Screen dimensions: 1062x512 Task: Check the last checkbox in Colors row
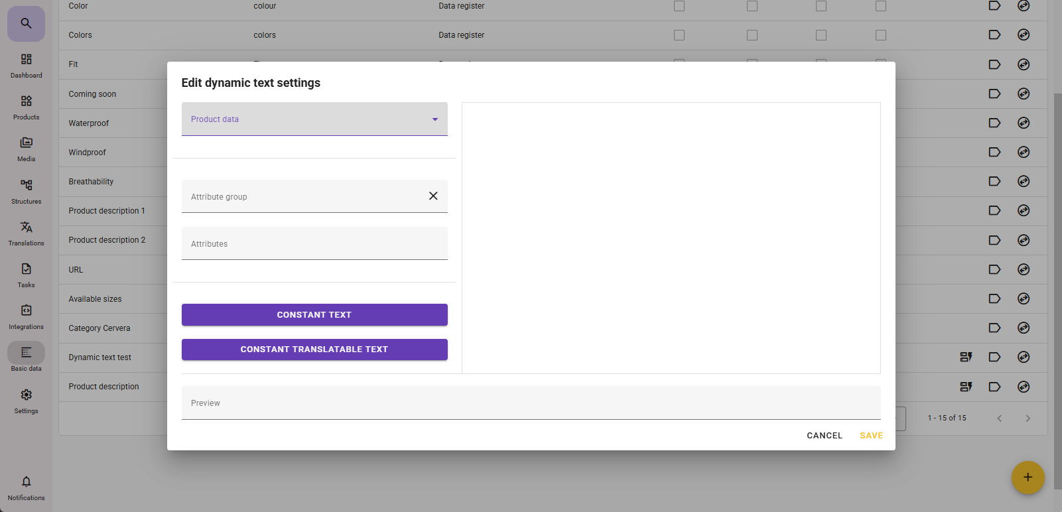[x=881, y=35]
